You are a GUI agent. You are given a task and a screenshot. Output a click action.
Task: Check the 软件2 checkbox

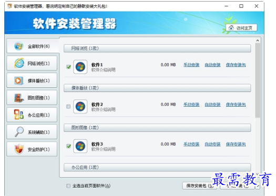tap(68, 107)
